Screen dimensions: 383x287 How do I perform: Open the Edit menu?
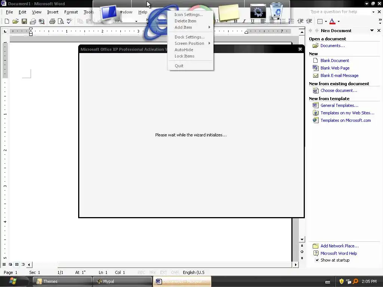click(22, 12)
